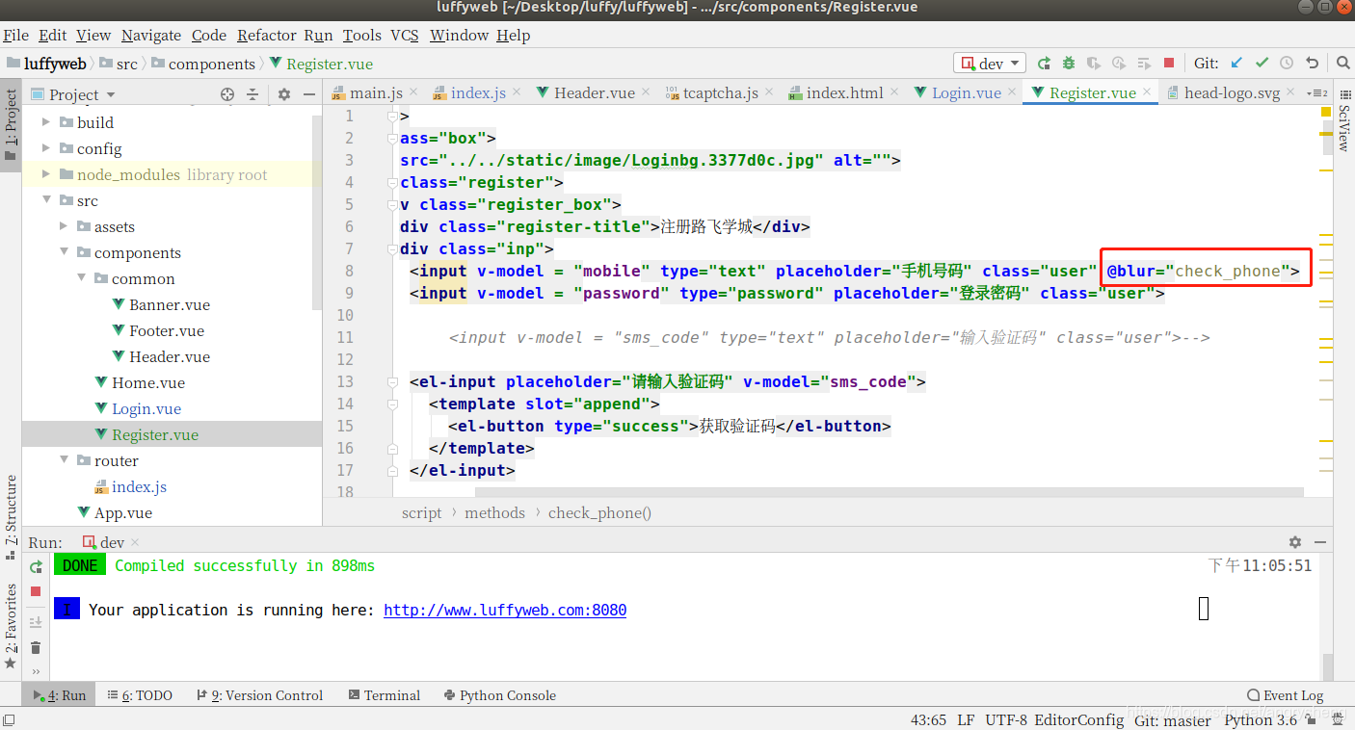This screenshot has width=1355, height=730.
Task: Rerun dev from the Run panel sidebar
Action: 36,567
